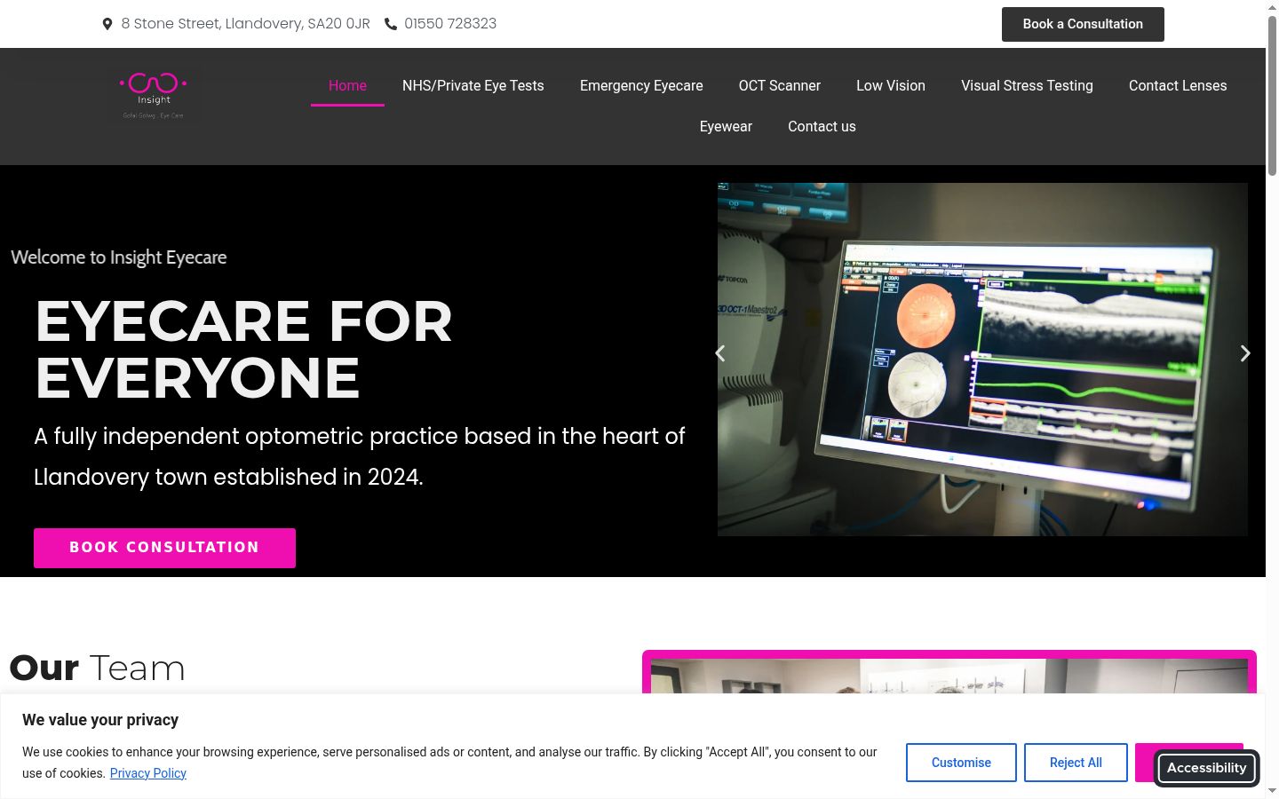Go to Low Vision page
Viewport: 1279px width, 799px height.
891,85
